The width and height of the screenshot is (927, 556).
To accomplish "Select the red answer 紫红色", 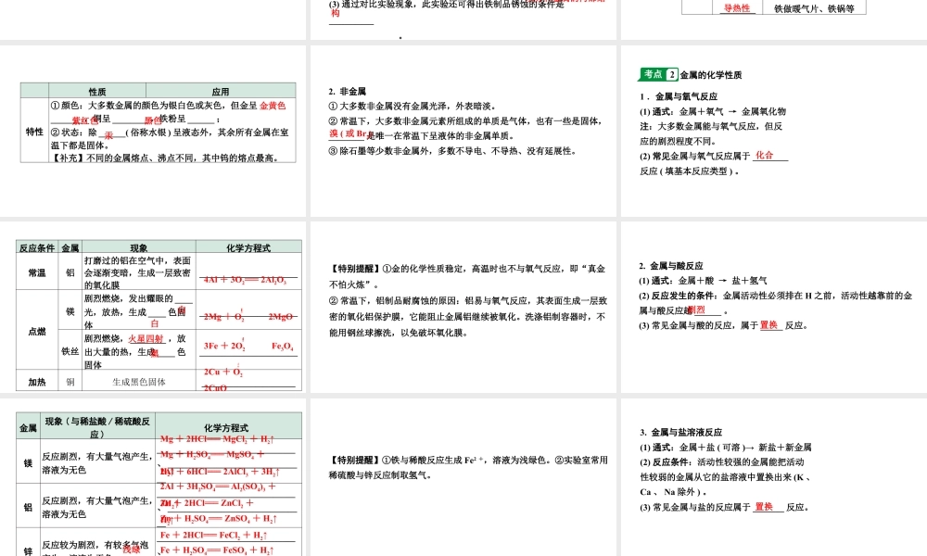I will click(x=81, y=120).
